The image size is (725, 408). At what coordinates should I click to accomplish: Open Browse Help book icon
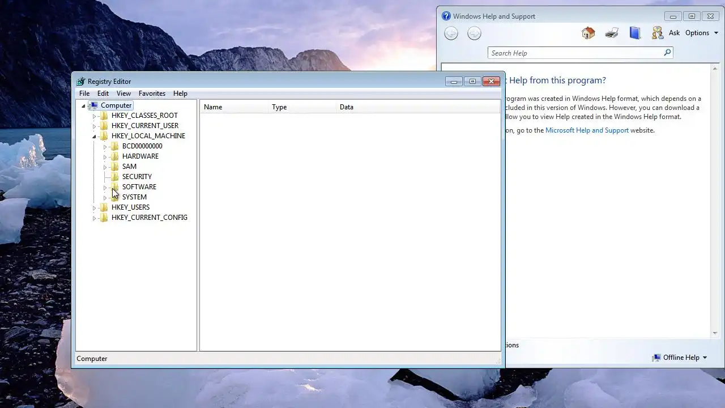tap(635, 33)
